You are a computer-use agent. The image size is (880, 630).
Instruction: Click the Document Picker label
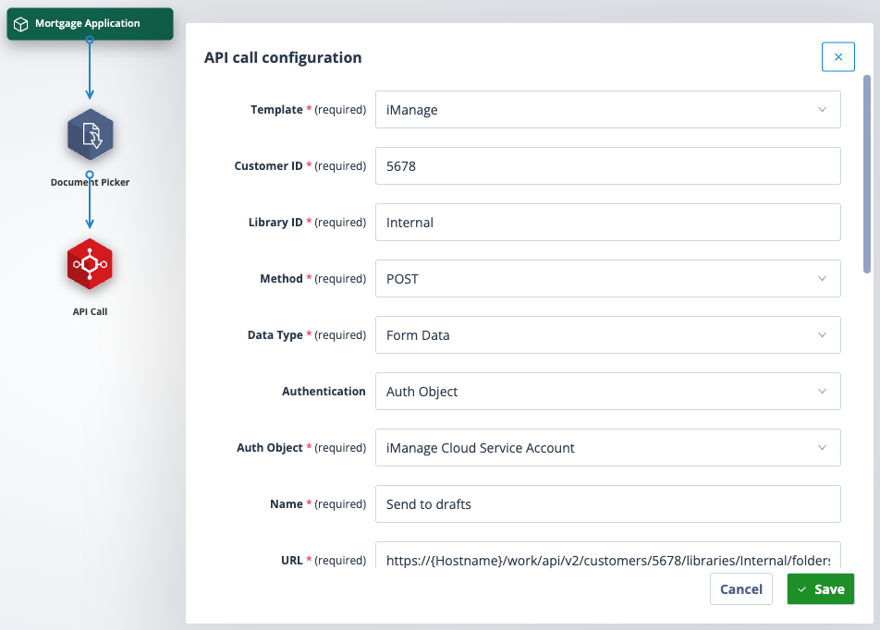coord(90,182)
